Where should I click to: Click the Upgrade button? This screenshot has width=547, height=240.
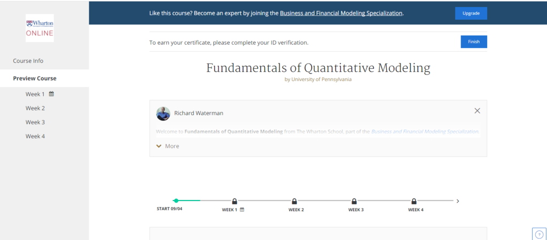coord(471,13)
